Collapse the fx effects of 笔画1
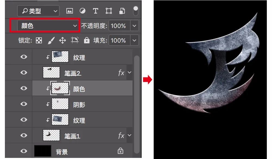Image resolution: width=272 pixels, height=159 pixels. pos(129,135)
